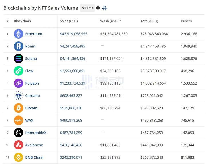Click the Ronin blockchain logo icon
Viewport: 206px width, 164px height.
tap(19, 46)
